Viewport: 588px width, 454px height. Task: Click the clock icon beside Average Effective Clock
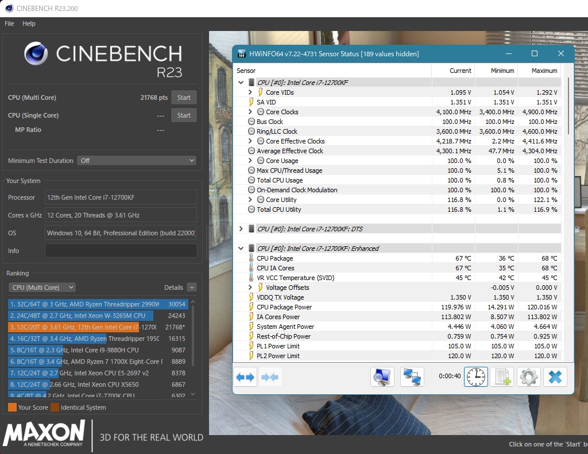pos(252,151)
